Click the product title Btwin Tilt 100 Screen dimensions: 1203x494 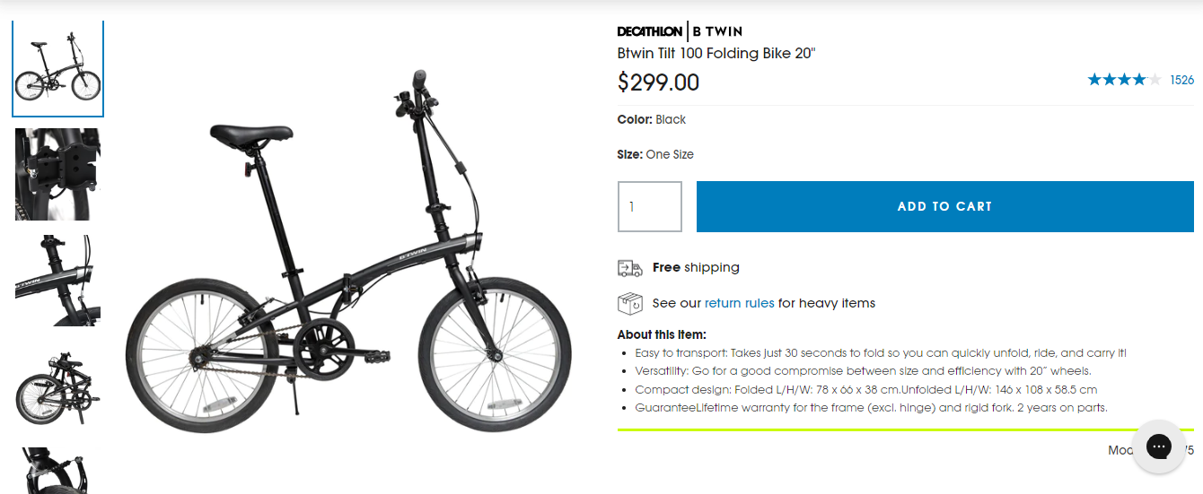point(716,53)
